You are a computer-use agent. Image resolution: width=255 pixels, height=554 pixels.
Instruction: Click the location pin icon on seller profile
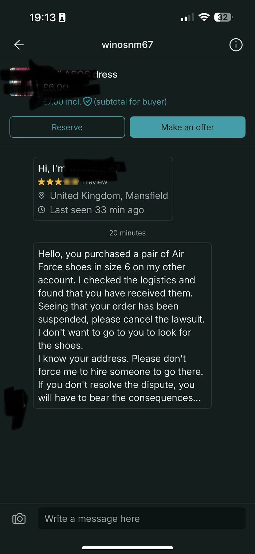coord(42,195)
